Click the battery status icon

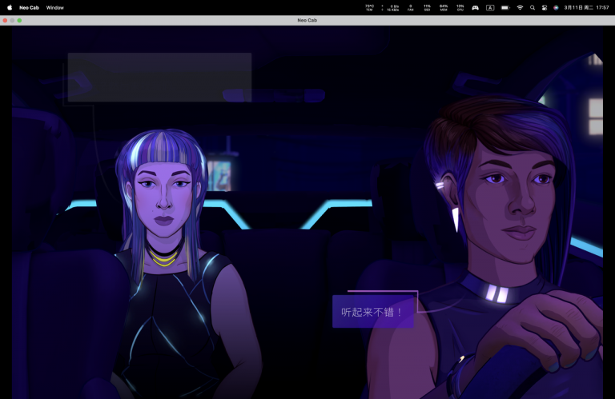point(505,8)
